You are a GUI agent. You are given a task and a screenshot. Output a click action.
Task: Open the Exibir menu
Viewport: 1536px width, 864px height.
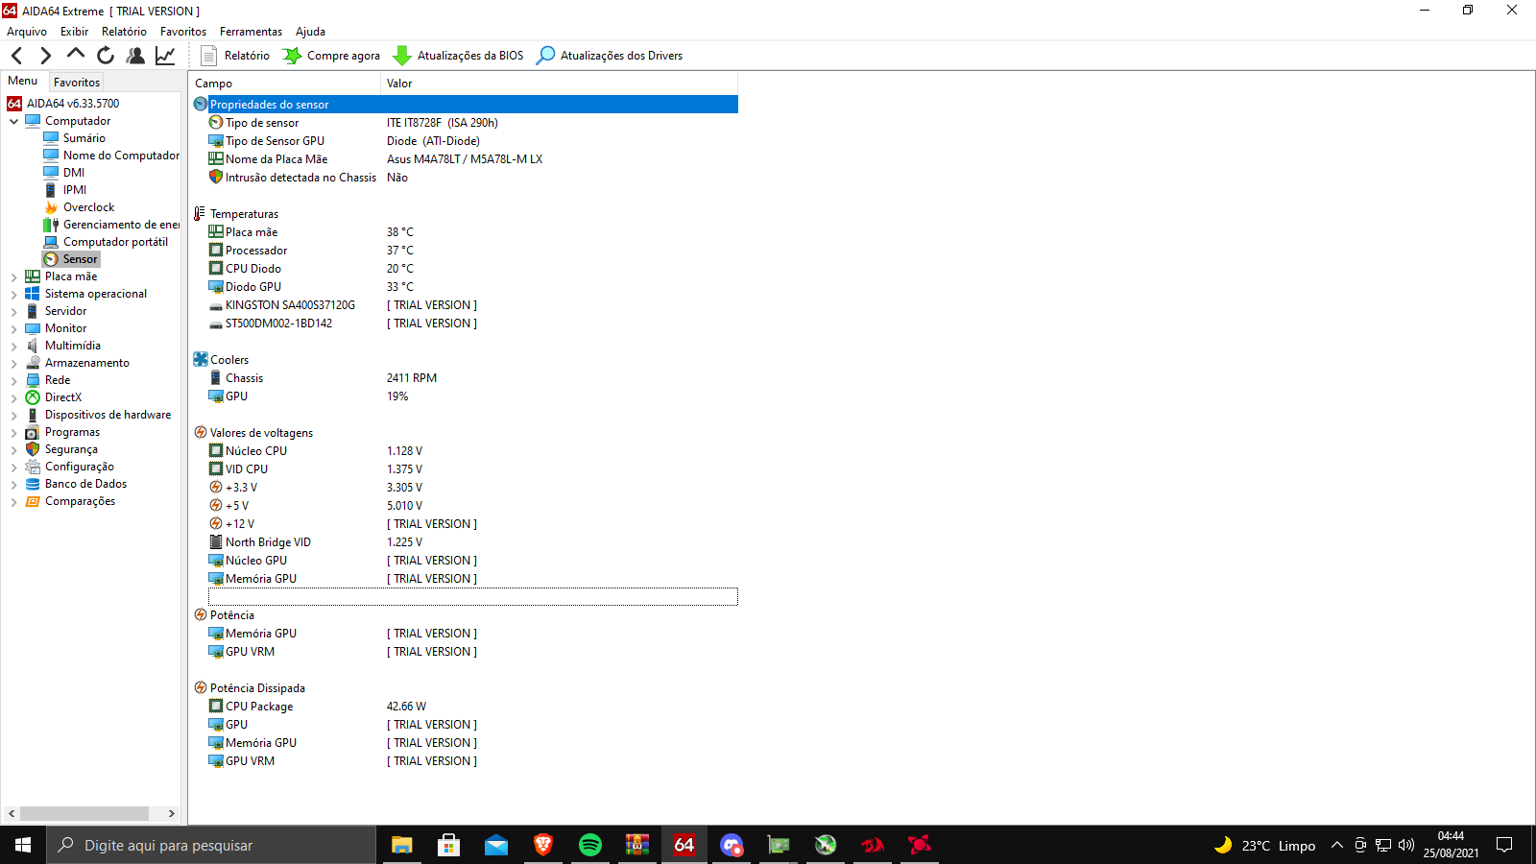point(74,32)
